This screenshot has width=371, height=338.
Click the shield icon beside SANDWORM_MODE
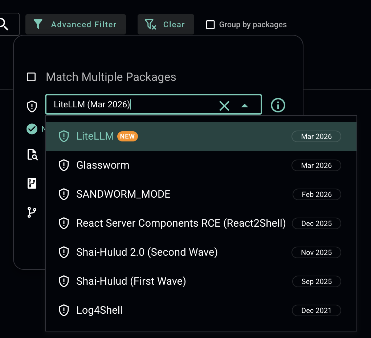click(64, 194)
